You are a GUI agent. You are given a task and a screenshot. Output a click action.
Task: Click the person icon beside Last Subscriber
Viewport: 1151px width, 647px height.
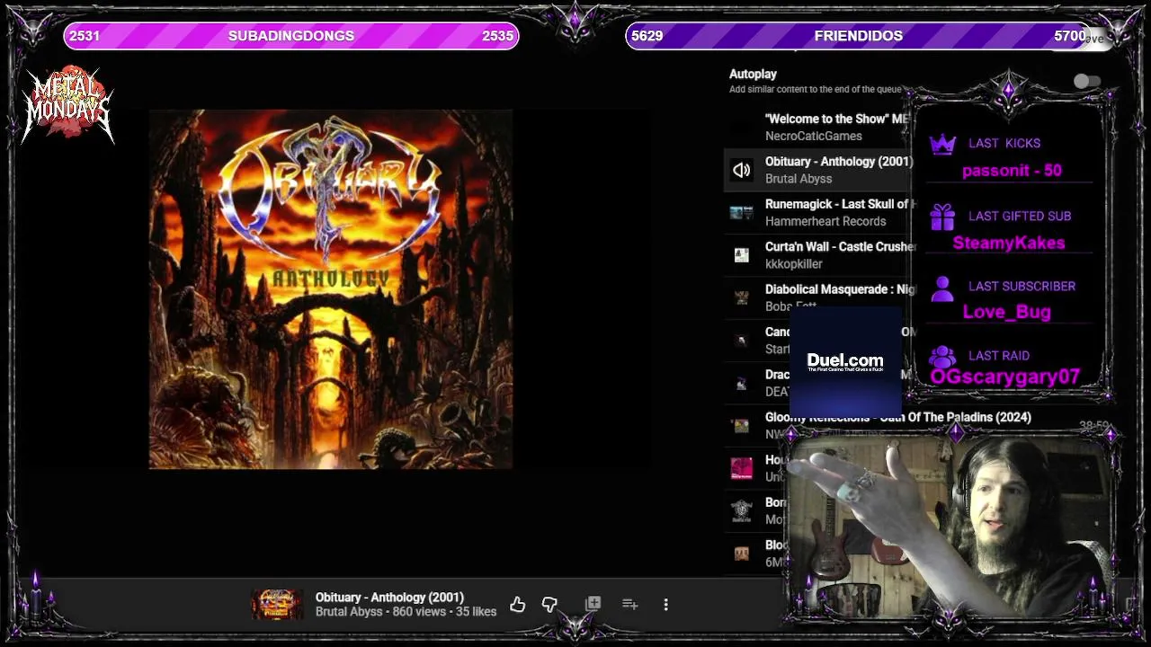tap(941, 288)
